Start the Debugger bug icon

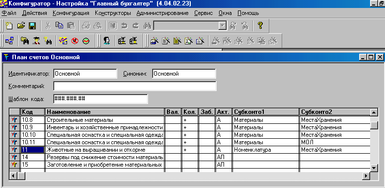[x=75, y=41]
